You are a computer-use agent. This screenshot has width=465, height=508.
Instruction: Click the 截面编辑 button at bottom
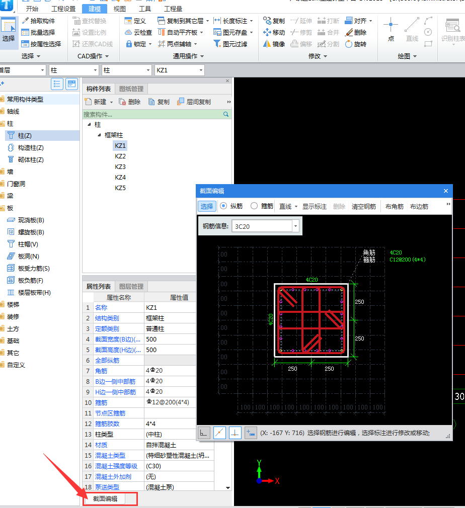(105, 498)
